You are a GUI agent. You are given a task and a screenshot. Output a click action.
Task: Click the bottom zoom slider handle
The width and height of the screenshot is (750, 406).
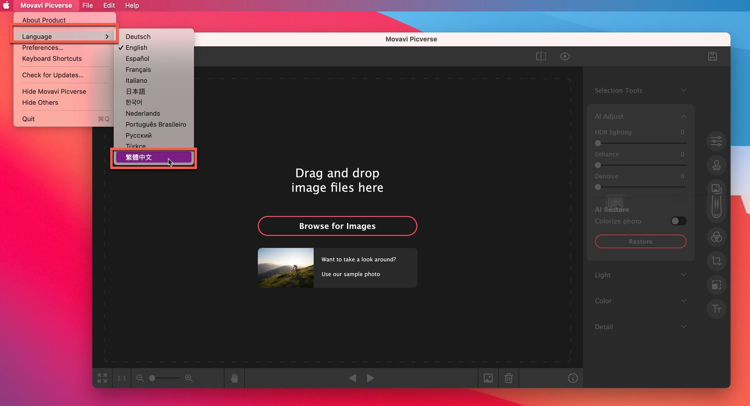[x=152, y=378]
